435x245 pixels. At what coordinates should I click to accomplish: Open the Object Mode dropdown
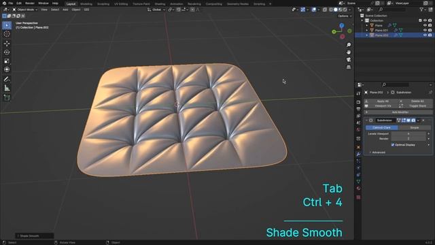pos(25,10)
